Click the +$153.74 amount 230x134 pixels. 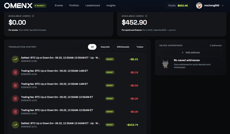(132, 125)
